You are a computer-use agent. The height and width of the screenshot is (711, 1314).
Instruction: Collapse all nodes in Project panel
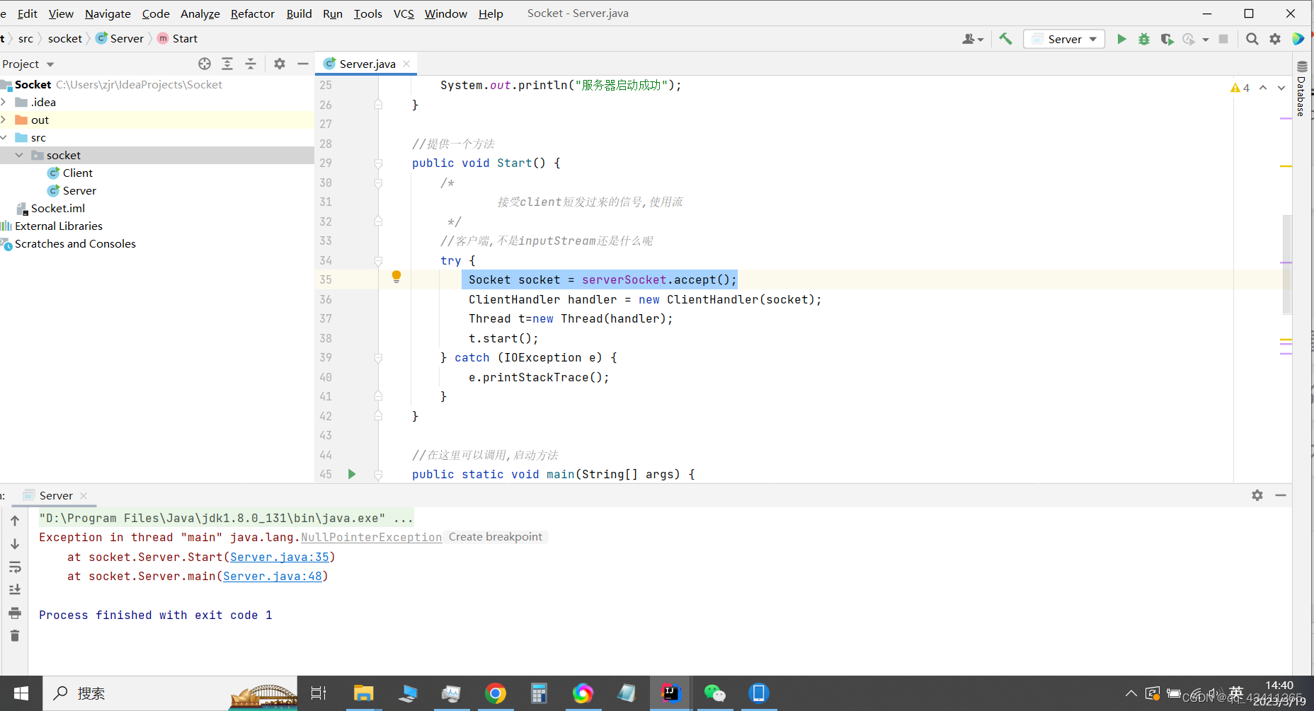250,64
